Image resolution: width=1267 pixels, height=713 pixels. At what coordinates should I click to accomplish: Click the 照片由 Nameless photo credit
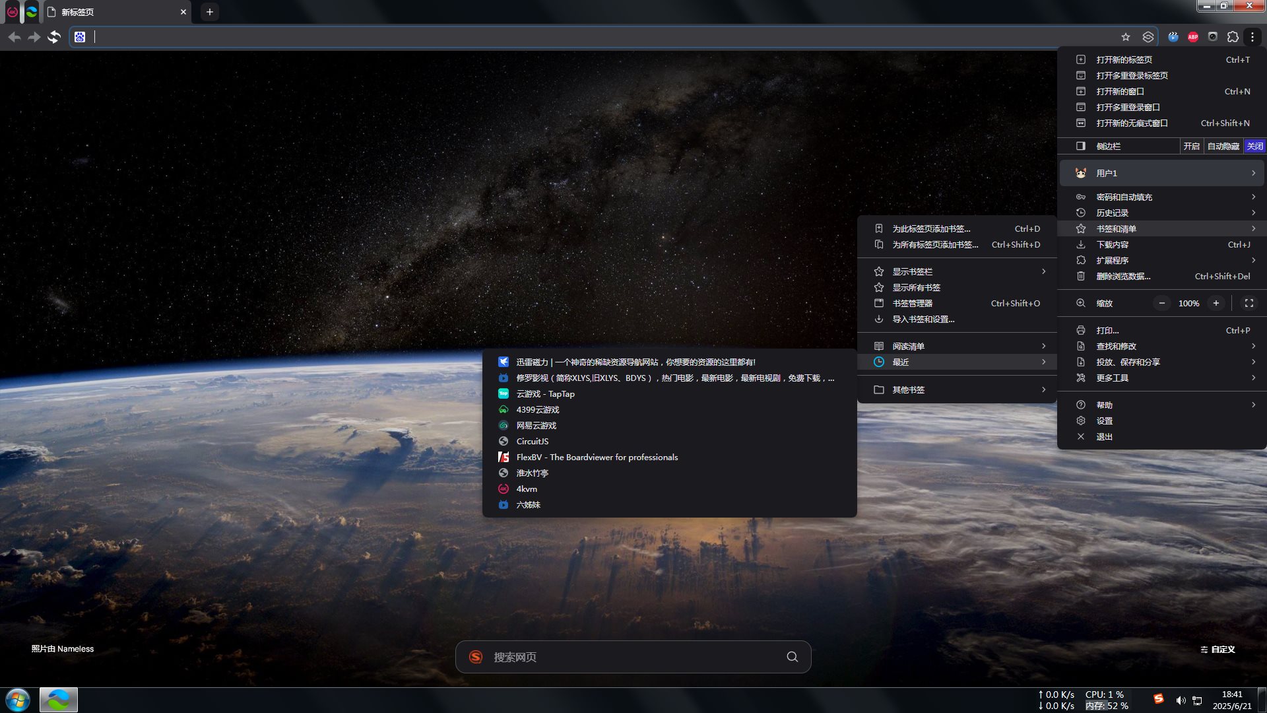63,649
